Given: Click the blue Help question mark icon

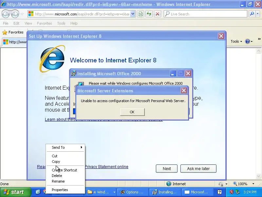Looking at the screenshot, I should coord(248,41).
